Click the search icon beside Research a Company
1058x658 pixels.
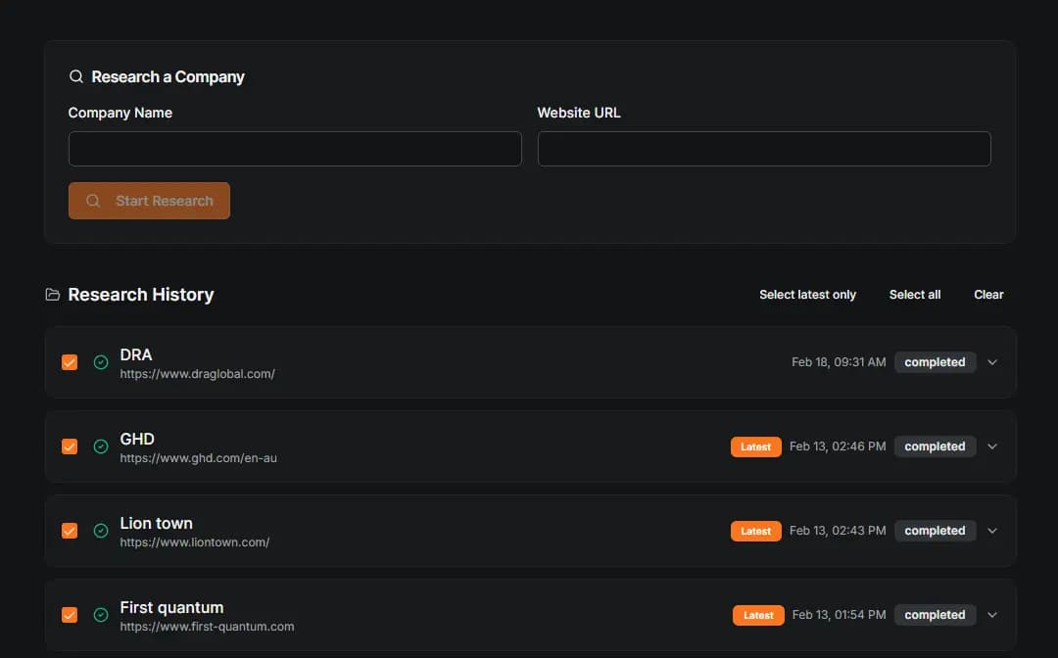point(76,76)
